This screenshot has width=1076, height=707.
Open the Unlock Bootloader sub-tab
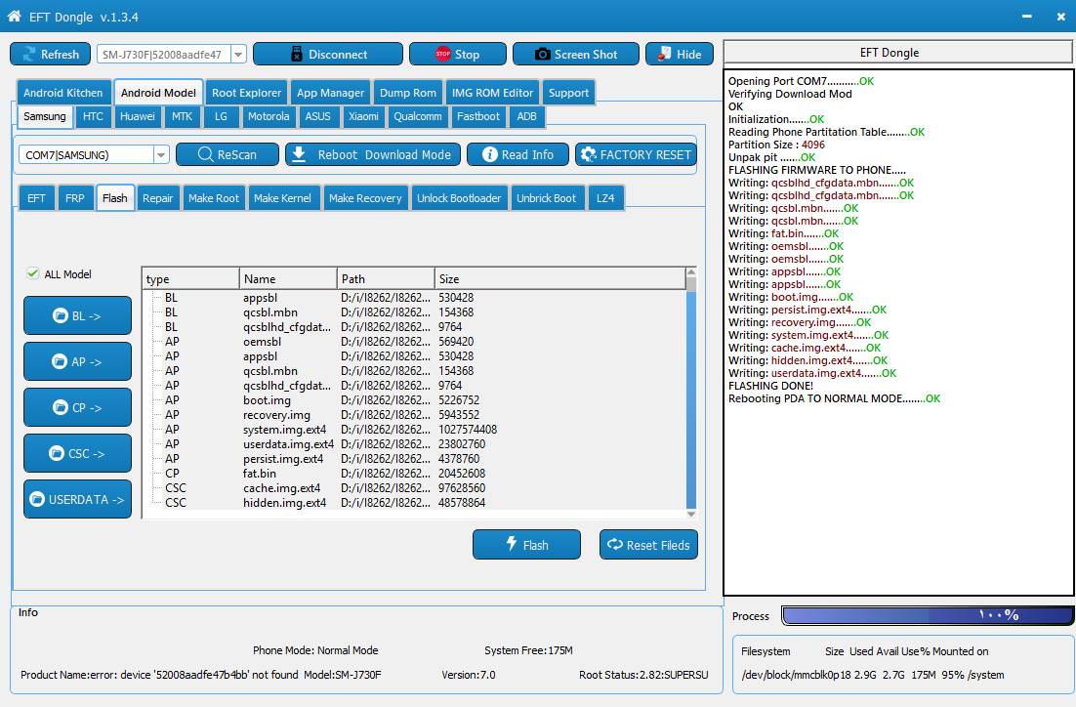tap(459, 198)
